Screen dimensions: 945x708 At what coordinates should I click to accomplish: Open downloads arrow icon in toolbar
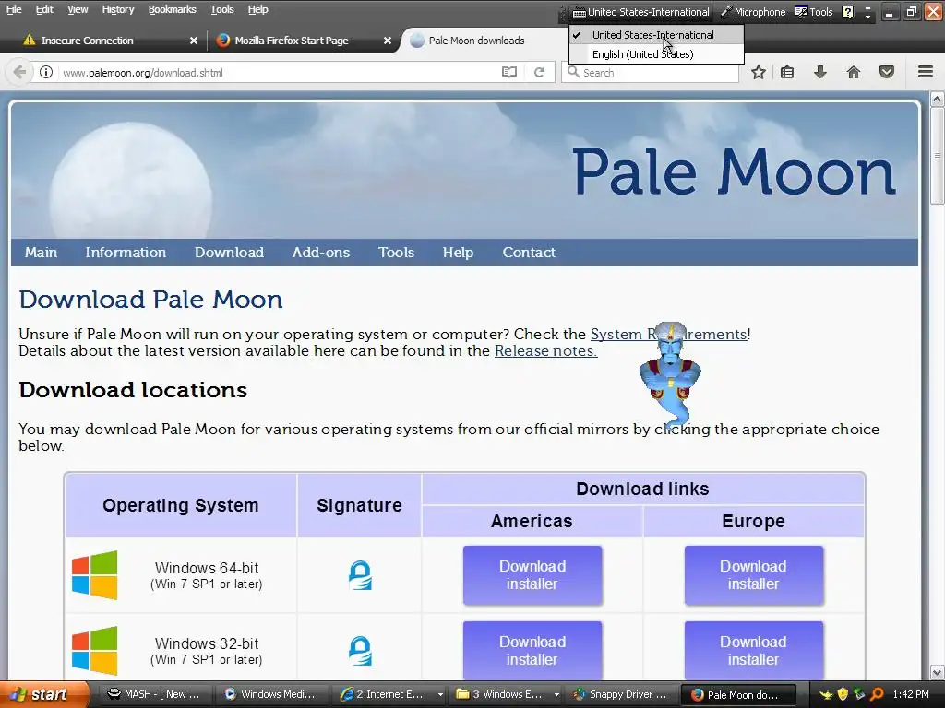[x=820, y=72]
